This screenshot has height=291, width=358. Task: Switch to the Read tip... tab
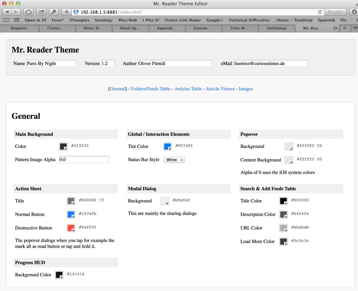pos(130,28)
